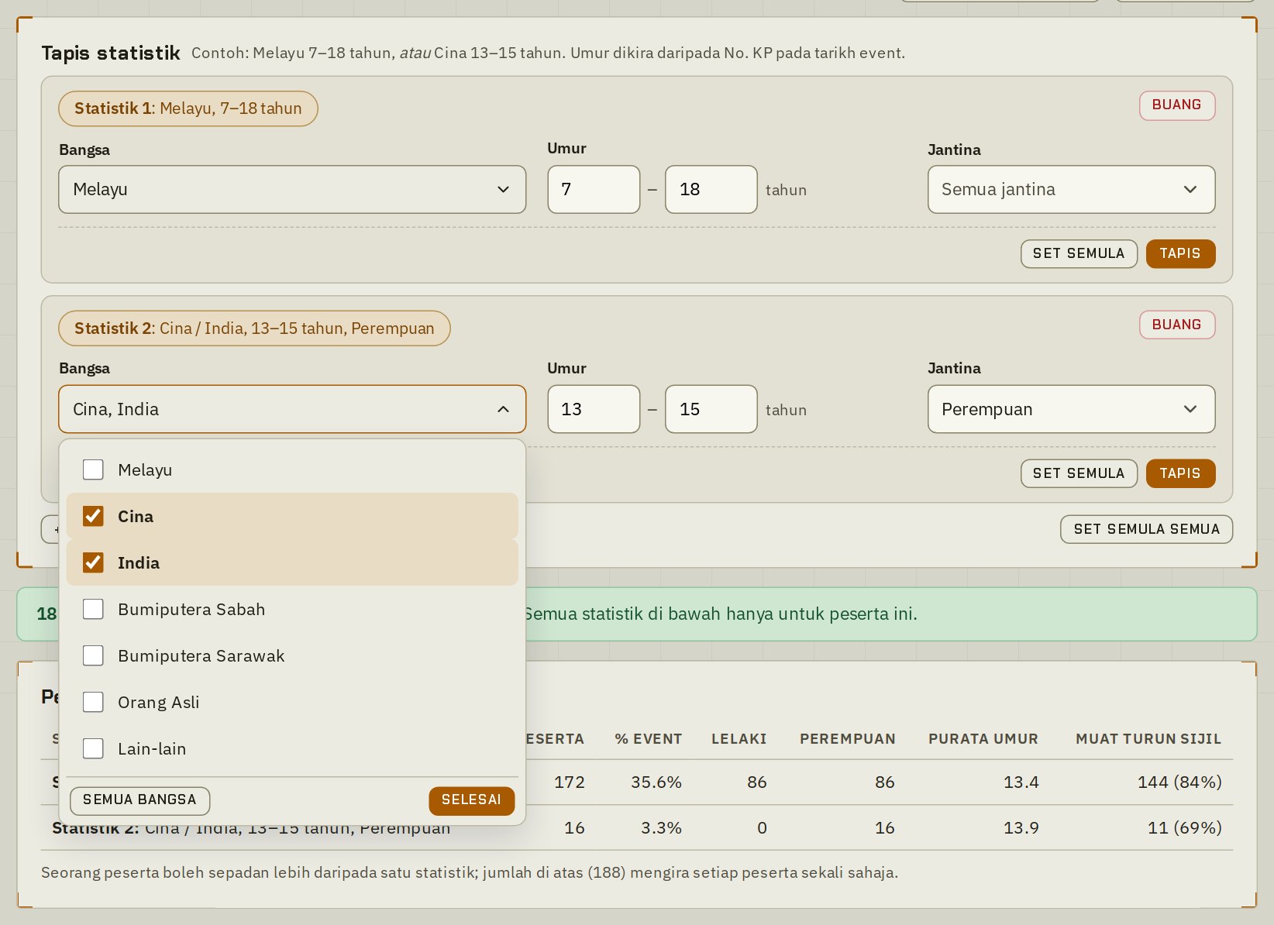The height and width of the screenshot is (925, 1274).
Task: Click SET SEMULA for Statistik 1
Action: coord(1078,254)
